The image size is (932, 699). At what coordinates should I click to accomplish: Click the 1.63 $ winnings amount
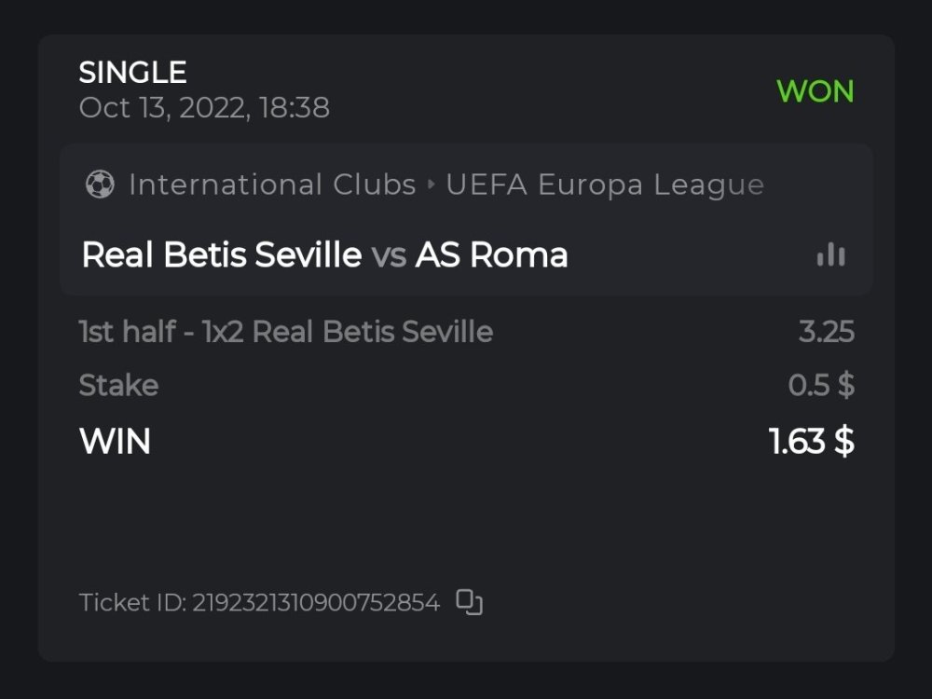(x=812, y=441)
